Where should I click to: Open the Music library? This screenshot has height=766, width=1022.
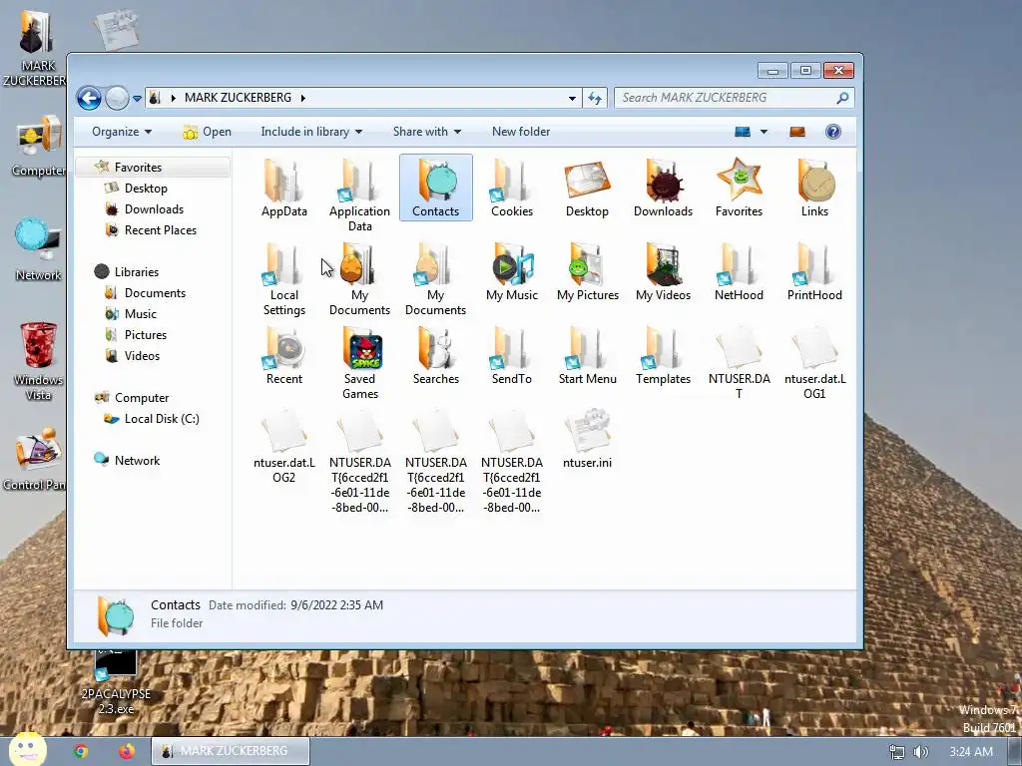(x=140, y=314)
